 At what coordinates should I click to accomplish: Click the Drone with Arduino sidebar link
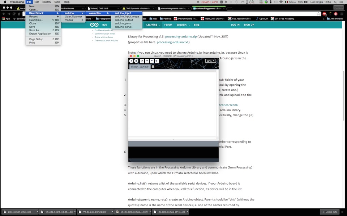pyautogui.click(x=104, y=37)
